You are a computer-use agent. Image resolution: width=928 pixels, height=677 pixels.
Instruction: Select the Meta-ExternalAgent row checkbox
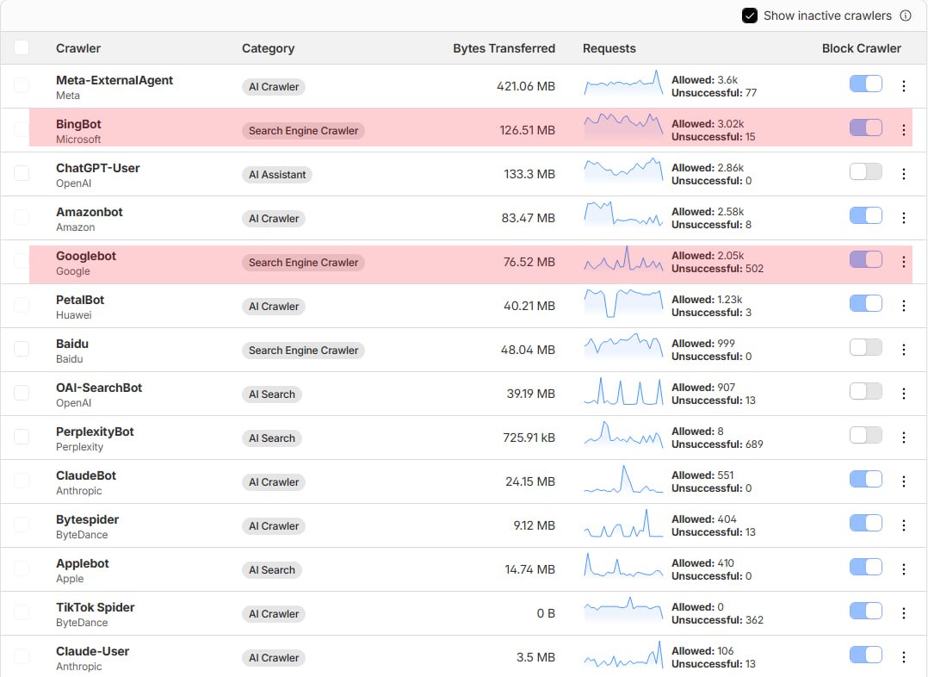[x=22, y=85]
